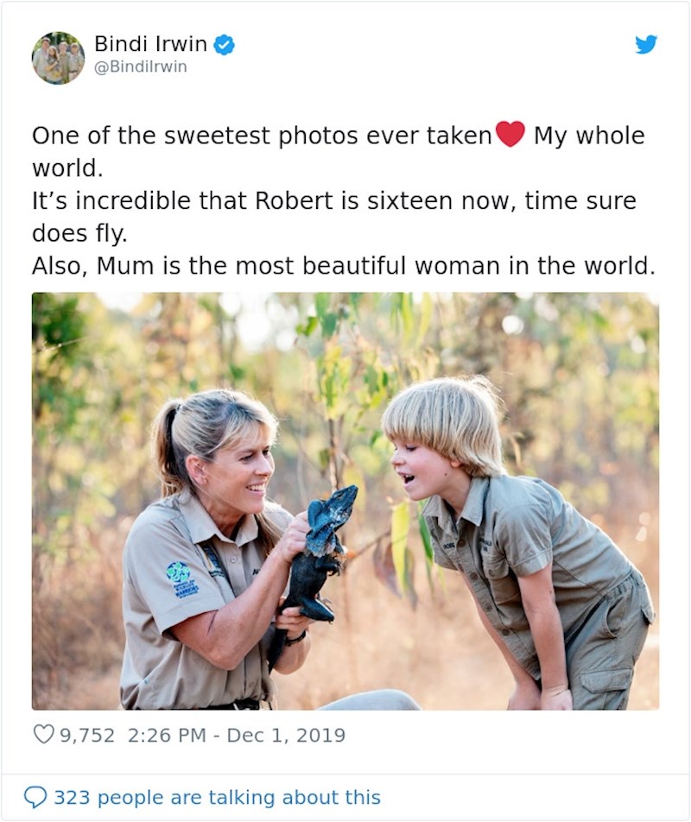Image resolution: width=691 pixels, height=822 pixels.
Task: Click the word "Robert" in the tweet
Action: pyautogui.click(x=292, y=201)
